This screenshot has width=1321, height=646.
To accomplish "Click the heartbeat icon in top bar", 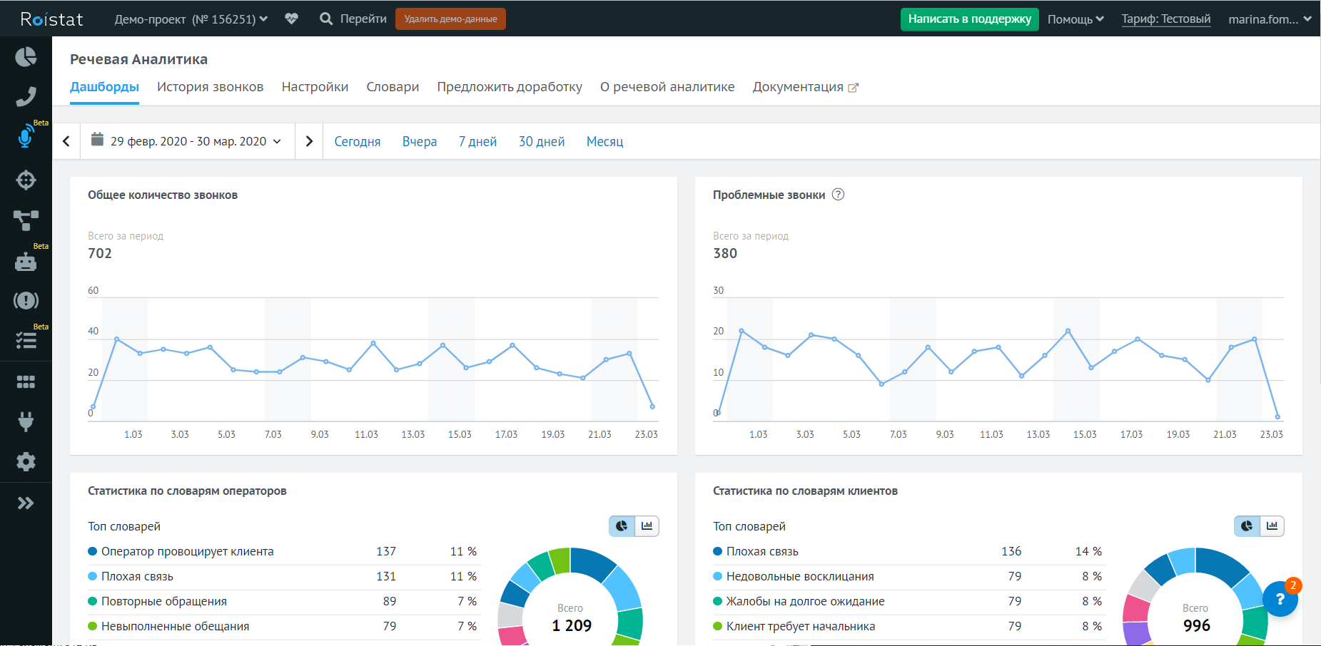I will click(291, 19).
